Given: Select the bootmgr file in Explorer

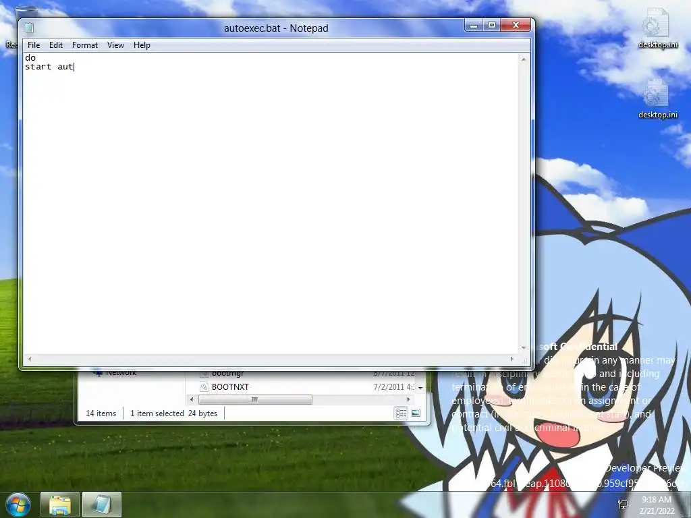Looking at the screenshot, I should (228, 374).
